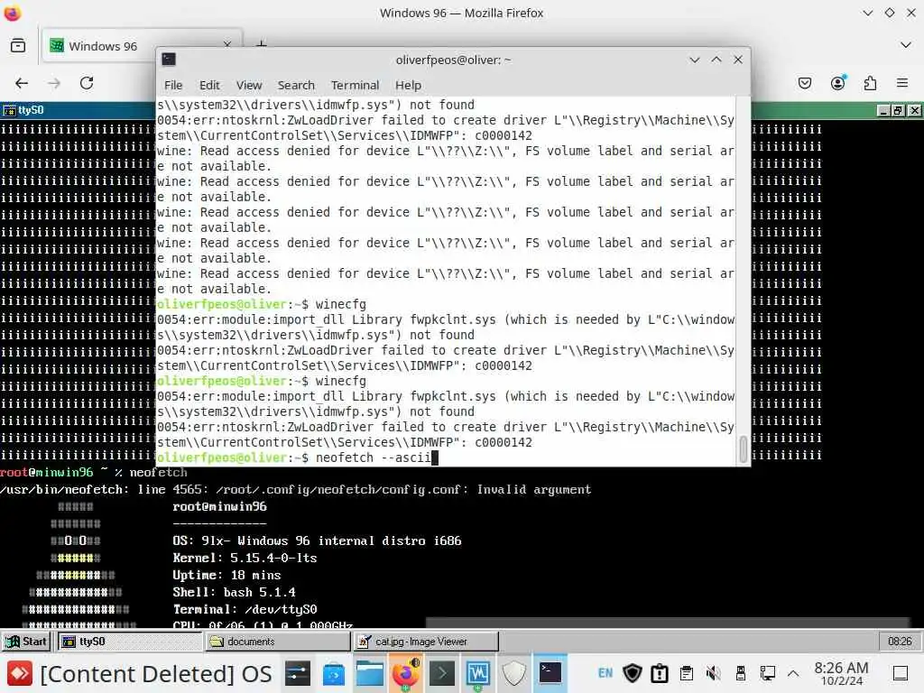Reload the Windows 96 page
The width and height of the screenshot is (924, 693).
tap(87, 83)
